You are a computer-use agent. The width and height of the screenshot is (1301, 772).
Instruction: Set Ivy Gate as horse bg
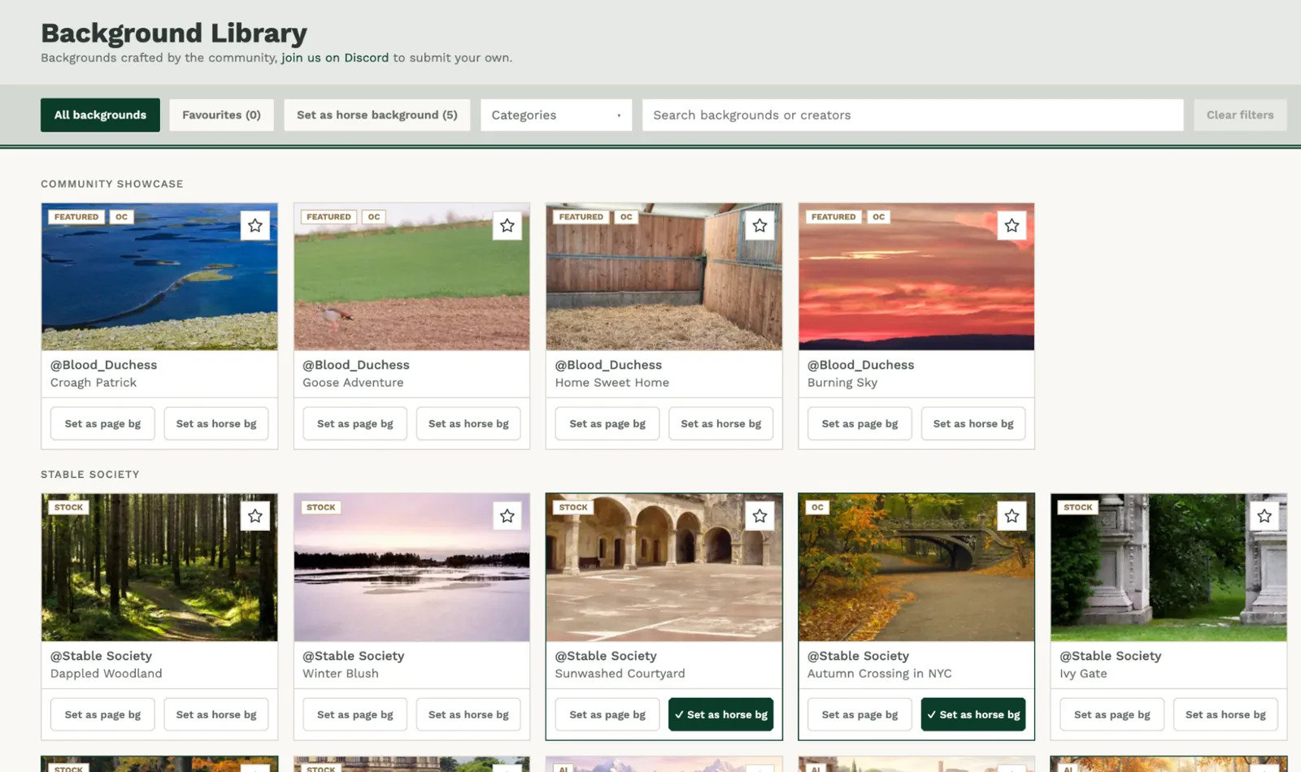(x=1225, y=714)
